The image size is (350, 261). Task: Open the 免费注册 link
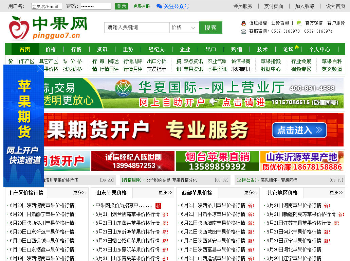coord(142,6)
